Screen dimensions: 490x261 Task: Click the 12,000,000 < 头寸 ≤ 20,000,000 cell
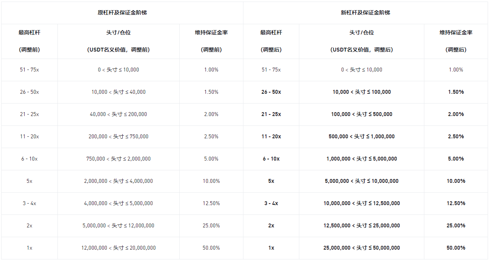point(118,248)
